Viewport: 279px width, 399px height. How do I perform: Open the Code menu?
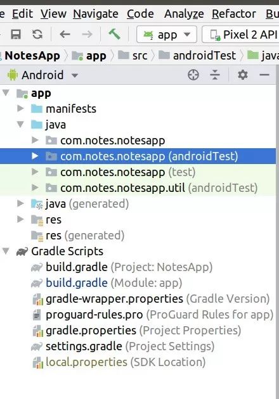pos(140,14)
